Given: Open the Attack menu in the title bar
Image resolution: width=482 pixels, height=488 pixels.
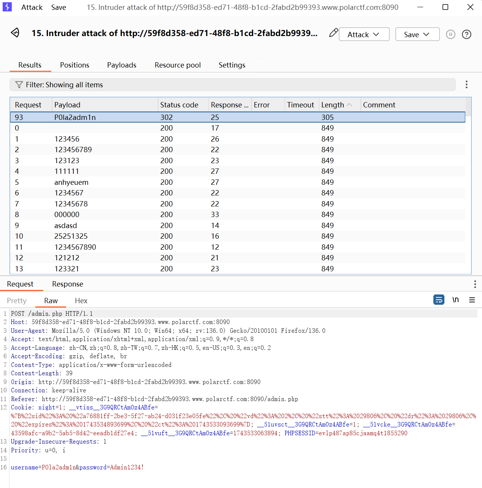Looking at the screenshot, I should 32,7.
